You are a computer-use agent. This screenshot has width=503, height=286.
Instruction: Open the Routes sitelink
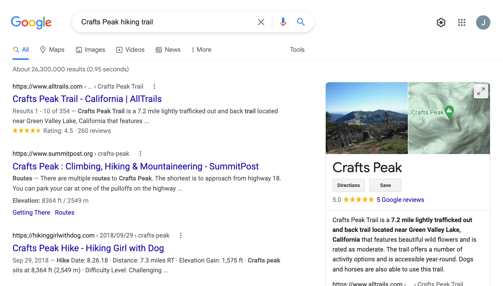click(64, 213)
